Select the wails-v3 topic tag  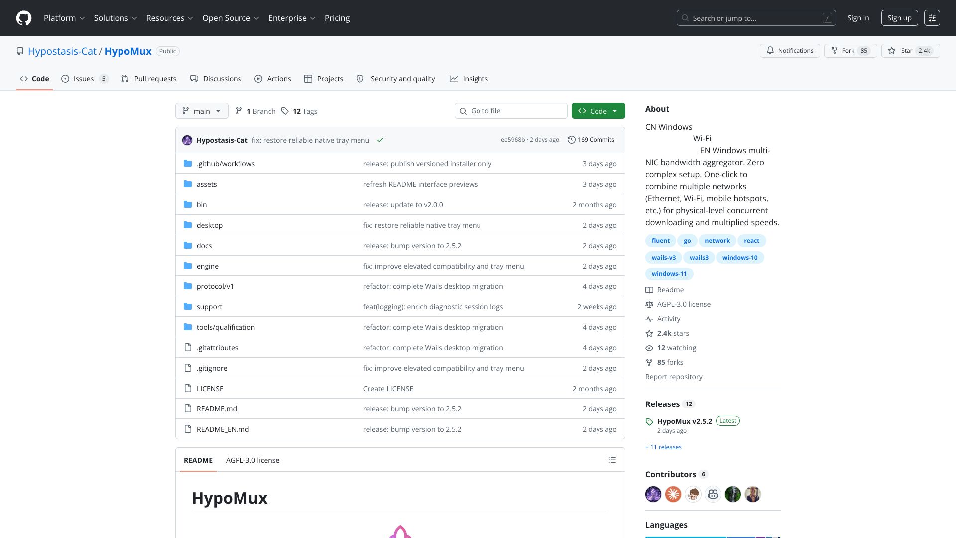click(664, 258)
